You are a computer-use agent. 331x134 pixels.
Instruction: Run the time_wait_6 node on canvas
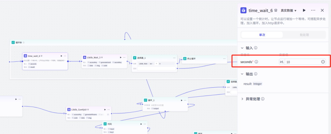point(61,56)
